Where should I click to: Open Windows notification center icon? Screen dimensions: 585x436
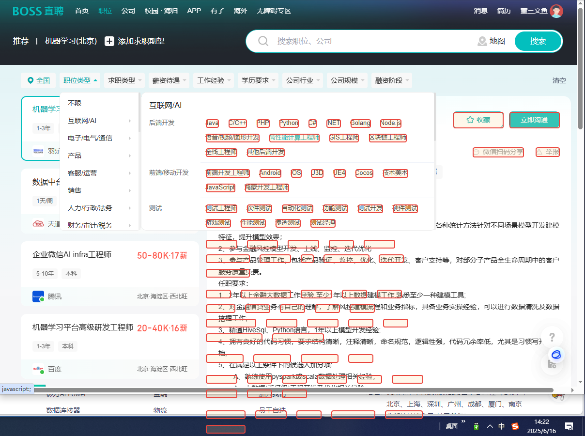pyautogui.click(x=569, y=426)
